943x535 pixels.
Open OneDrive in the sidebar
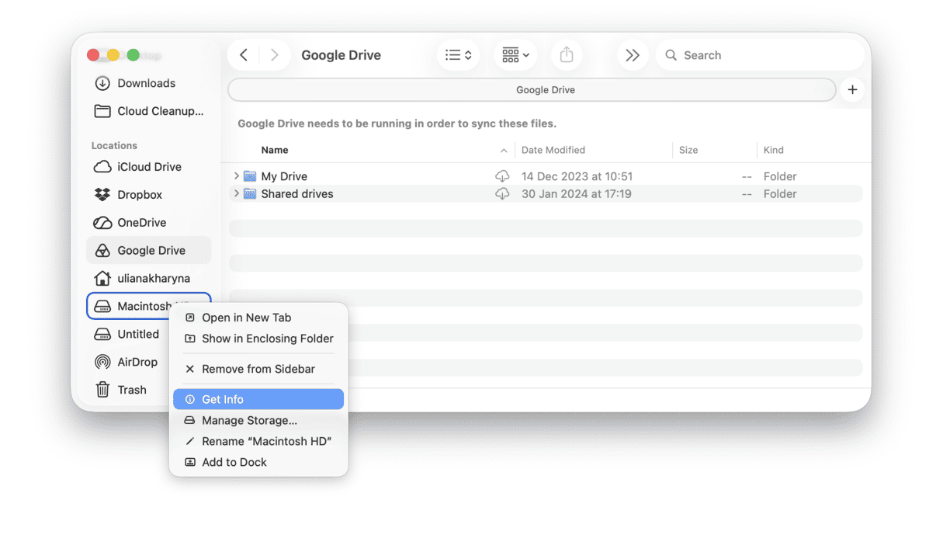pyautogui.click(x=142, y=223)
